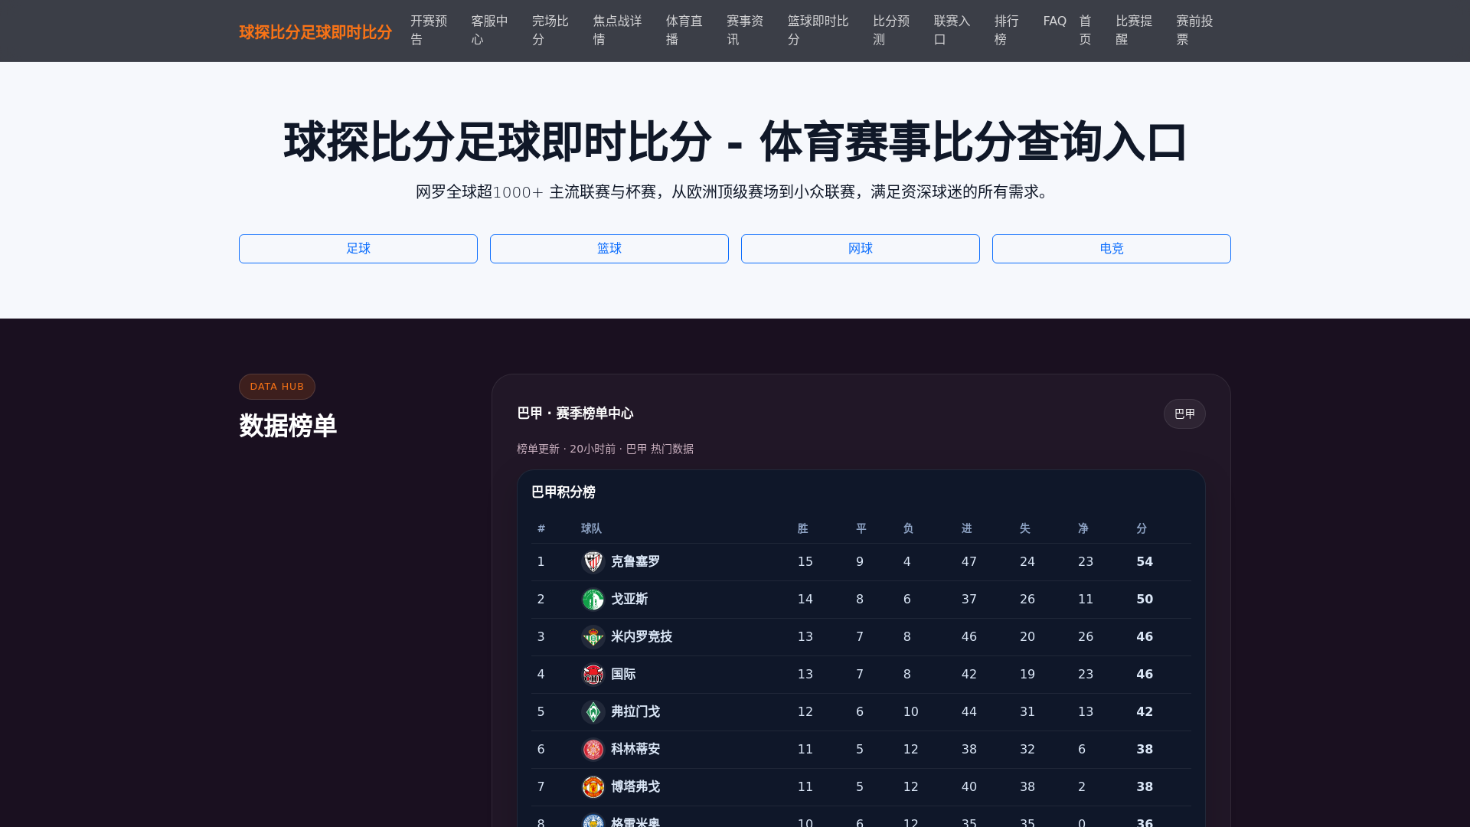Screen dimensions: 1470x827
Task: Click team name 国际
Action: click(x=623, y=675)
